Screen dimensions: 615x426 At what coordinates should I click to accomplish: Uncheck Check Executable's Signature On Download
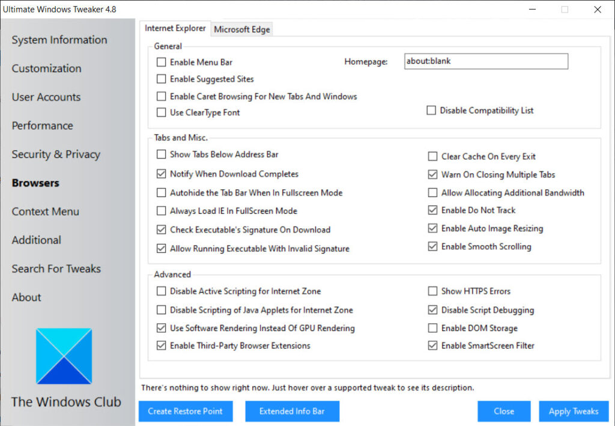[x=161, y=230]
